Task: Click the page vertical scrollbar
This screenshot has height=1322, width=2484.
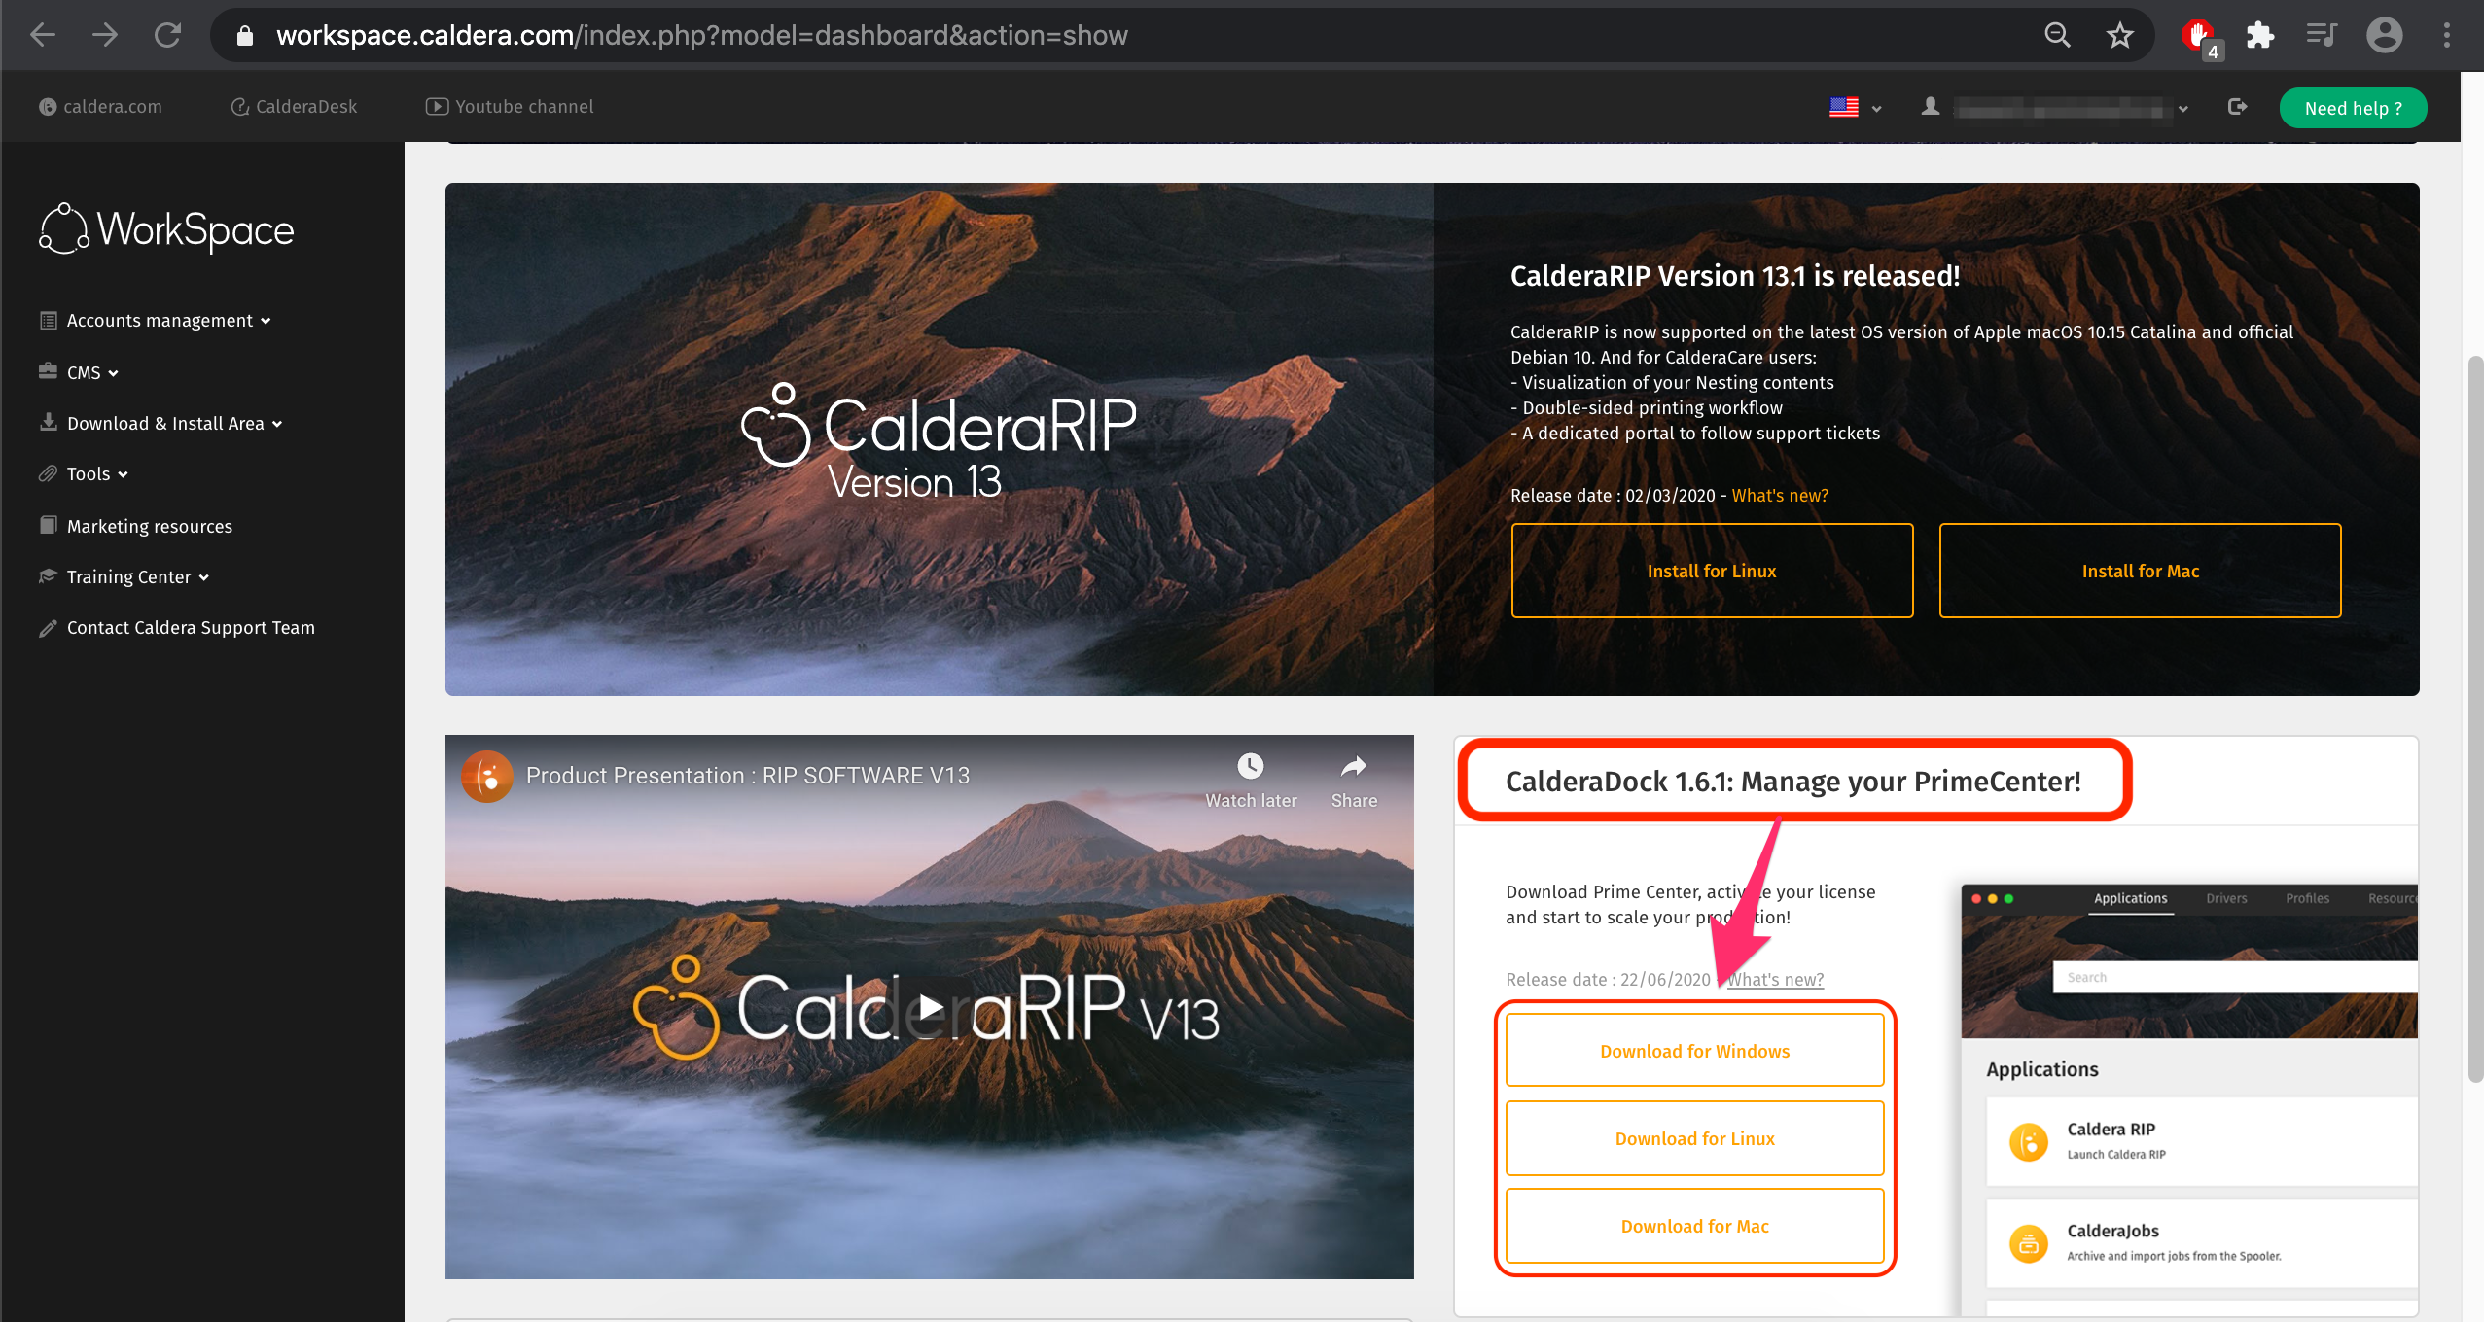Action: (x=2474, y=719)
